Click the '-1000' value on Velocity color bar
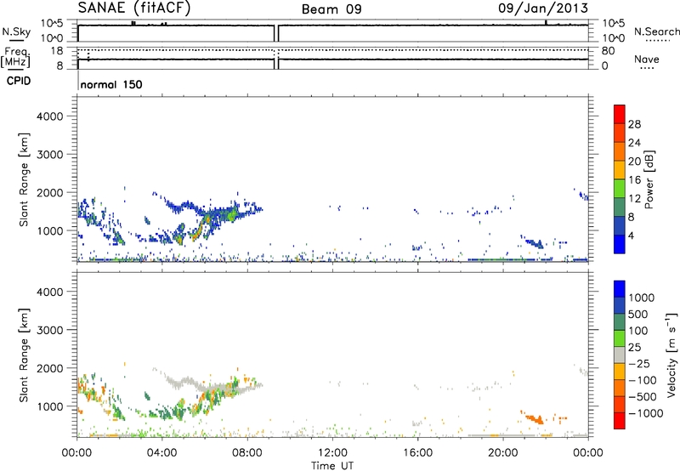Screen dimensions: 680x471 (x=645, y=413)
